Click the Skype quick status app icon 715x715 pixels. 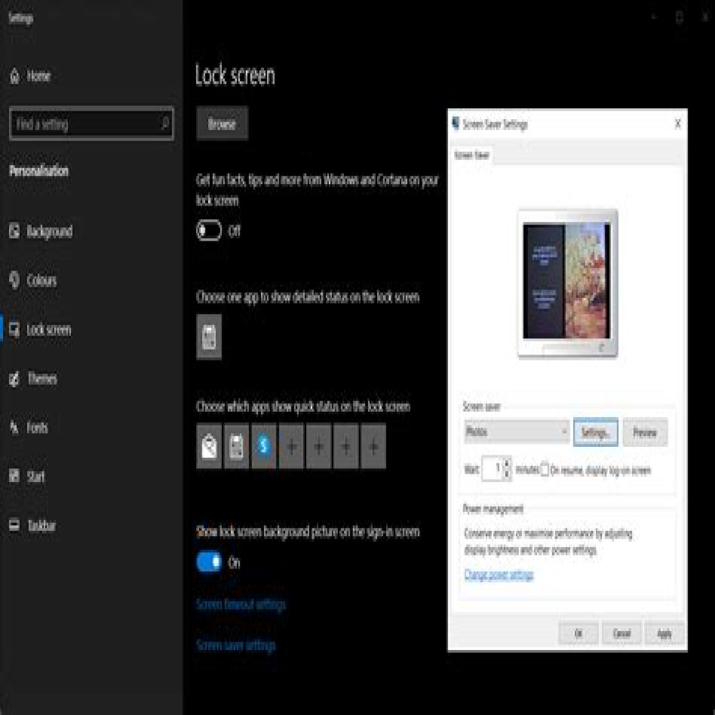click(264, 446)
